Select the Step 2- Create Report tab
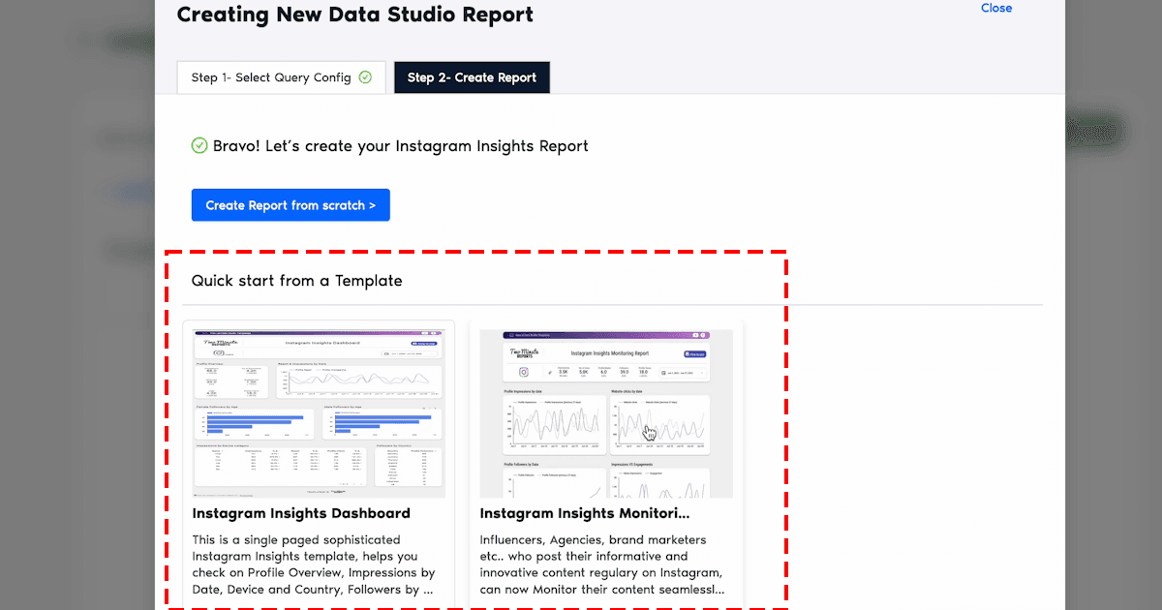 (x=472, y=77)
